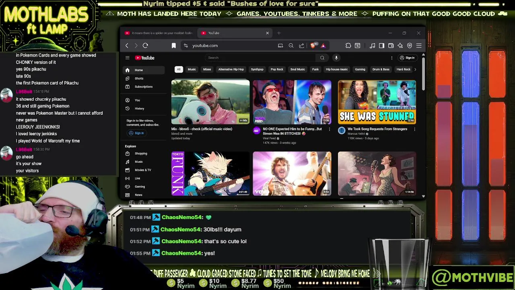515x290 pixels.
Task: Open the Brave VPN shield icon
Action: (410, 46)
